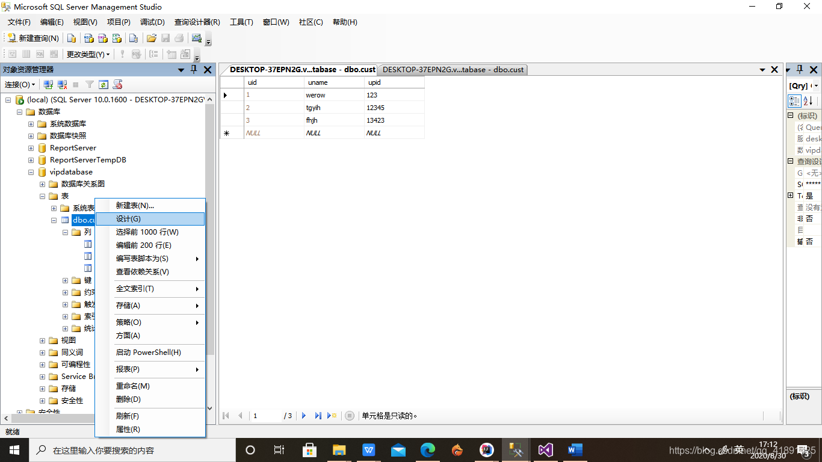Click the Windows Start button
The image size is (822, 462).
click(14, 450)
